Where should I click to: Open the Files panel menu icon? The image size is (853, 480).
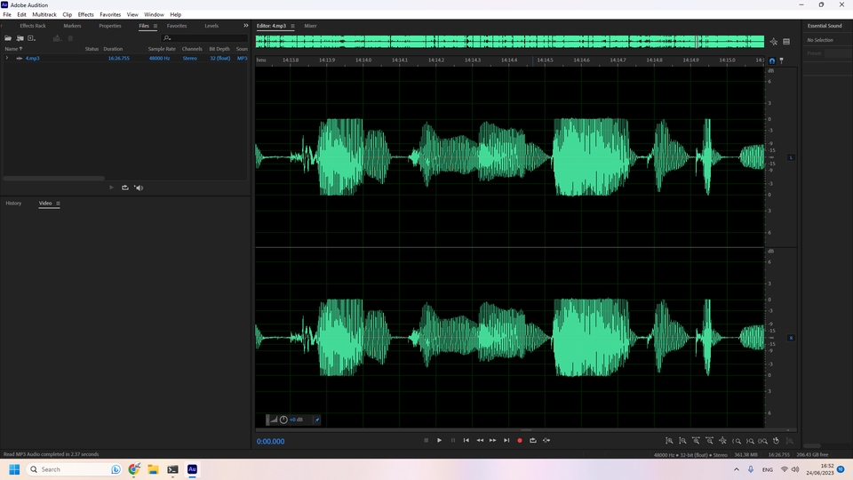coord(155,26)
